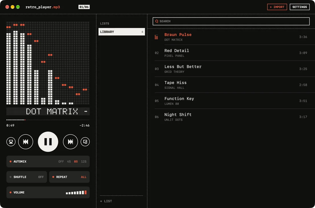Click the duration 3:51
315x208 pixels.
(x=303, y=101)
